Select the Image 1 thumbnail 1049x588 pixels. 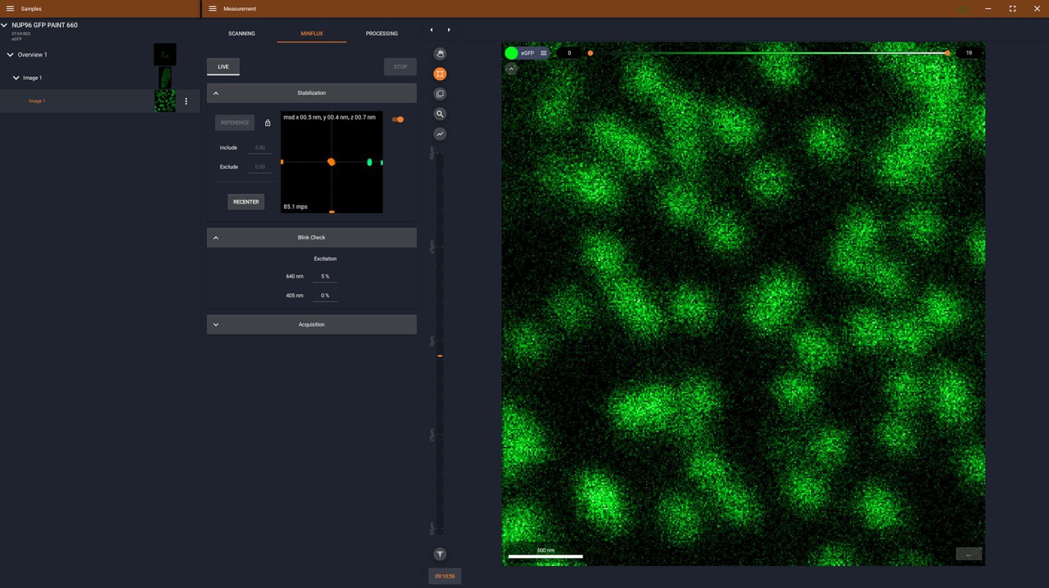(165, 101)
